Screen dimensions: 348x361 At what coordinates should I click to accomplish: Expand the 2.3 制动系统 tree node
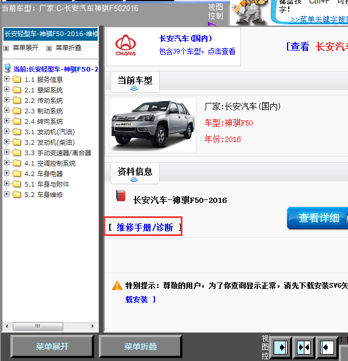[x=6, y=110]
